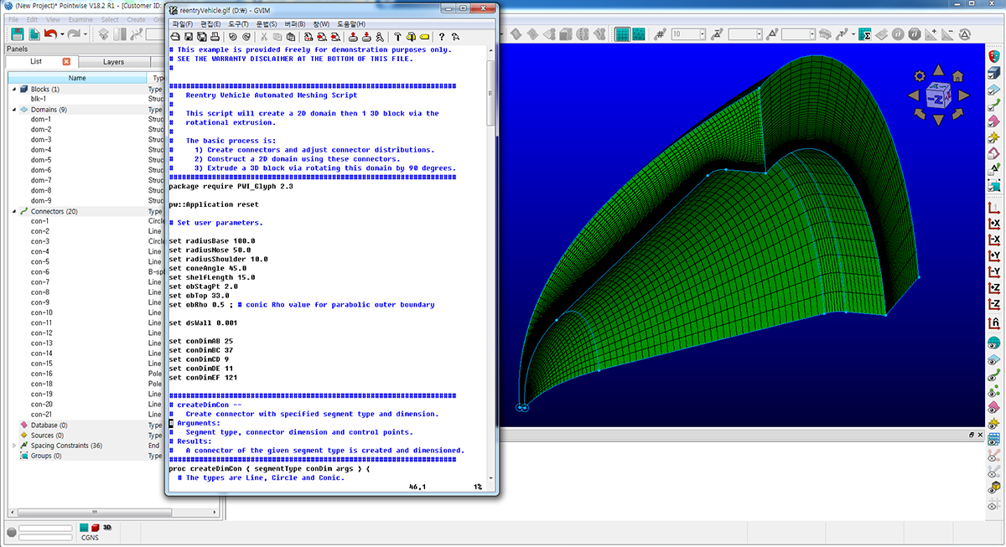
Task: Click the load session icon in GVIM
Action: point(352,37)
